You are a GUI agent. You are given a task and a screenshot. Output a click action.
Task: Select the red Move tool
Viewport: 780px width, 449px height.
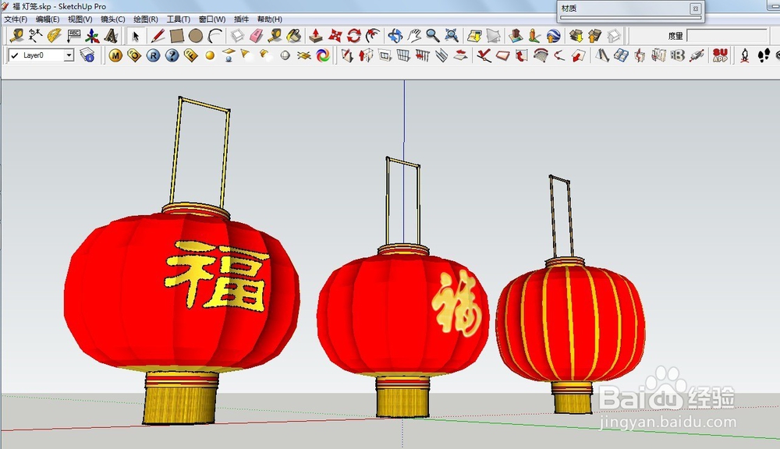335,36
